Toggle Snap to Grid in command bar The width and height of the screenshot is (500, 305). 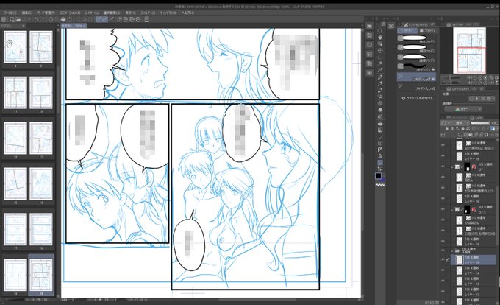(111, 19)
